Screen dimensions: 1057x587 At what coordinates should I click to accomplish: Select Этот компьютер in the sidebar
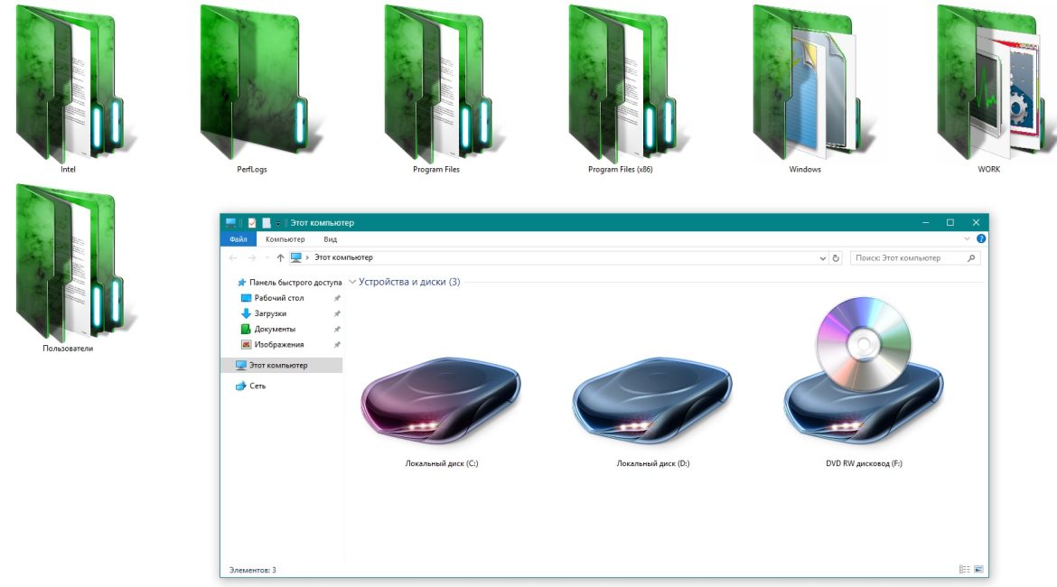click(x=278, y=365)
